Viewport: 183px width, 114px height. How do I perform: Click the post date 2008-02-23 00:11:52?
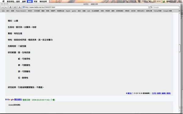[x=41, y=100]
